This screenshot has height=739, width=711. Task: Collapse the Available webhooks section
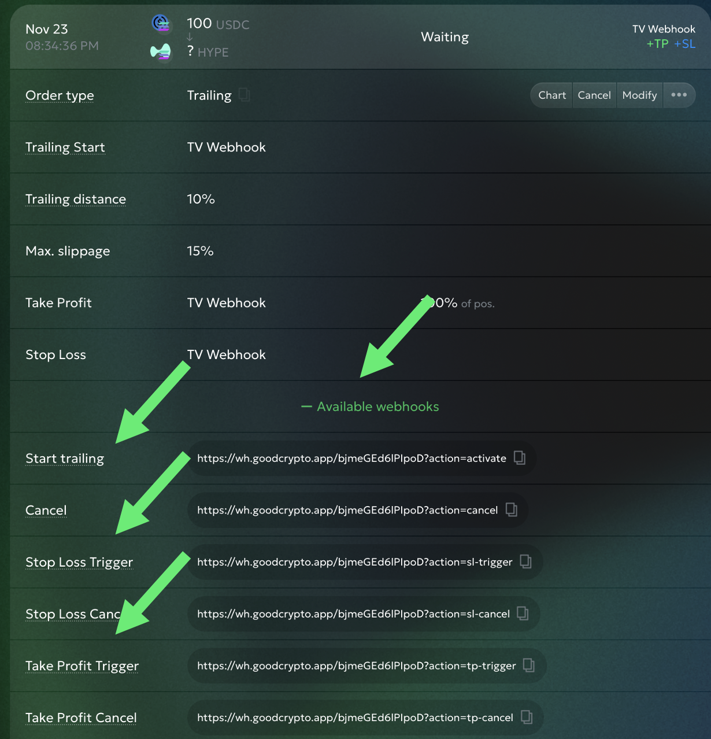pyautogui.click(x=370, y=407)
